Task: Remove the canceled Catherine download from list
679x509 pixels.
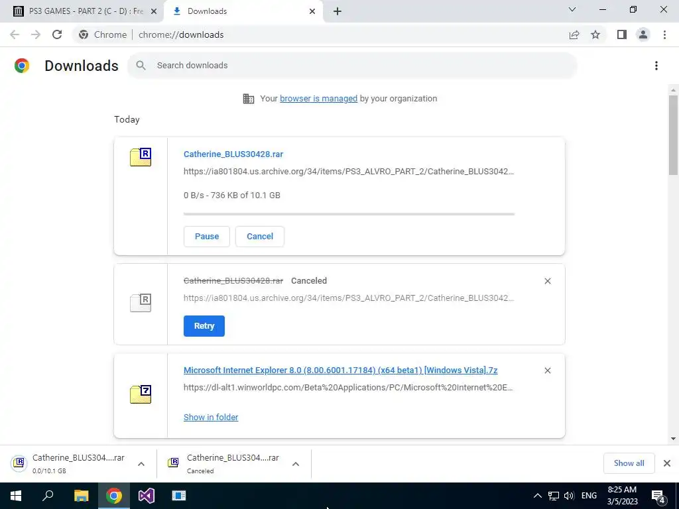Action: [x=548, y=281]
